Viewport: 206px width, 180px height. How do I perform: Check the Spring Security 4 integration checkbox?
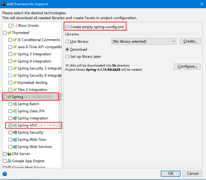[x=10, y=75]
